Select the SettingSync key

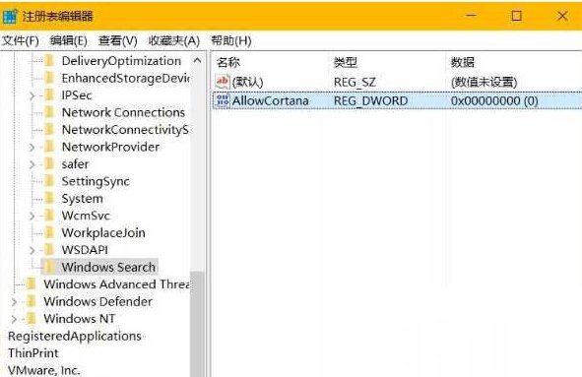click(96, 181)
